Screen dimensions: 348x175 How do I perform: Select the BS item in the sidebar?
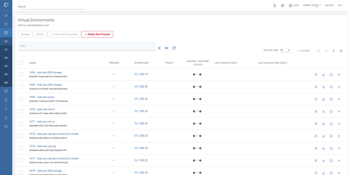(x=6, y=58)
